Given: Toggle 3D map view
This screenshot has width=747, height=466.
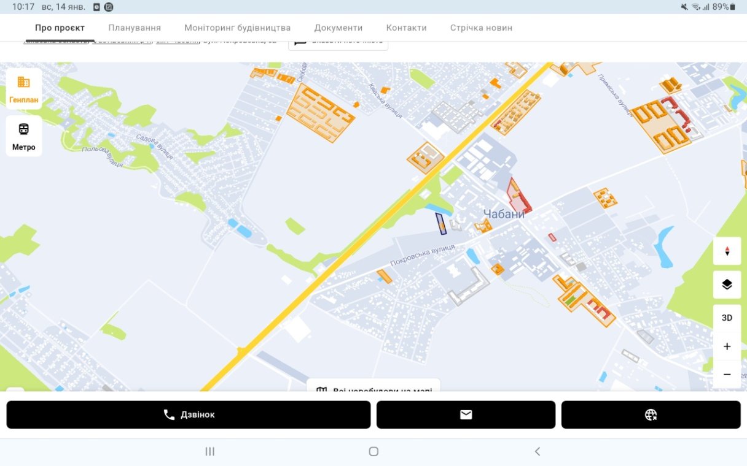Looking at the screenshot, I should [727, 318].
